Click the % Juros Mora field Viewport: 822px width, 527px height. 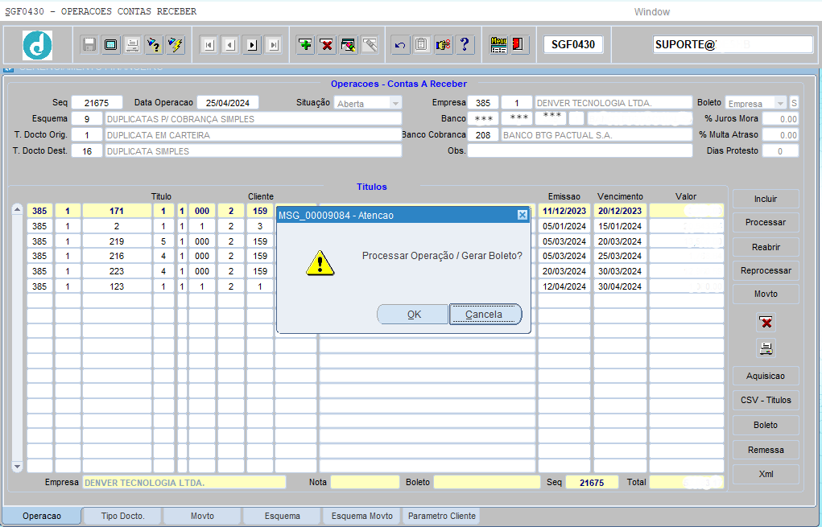click(x=780, y=119)
